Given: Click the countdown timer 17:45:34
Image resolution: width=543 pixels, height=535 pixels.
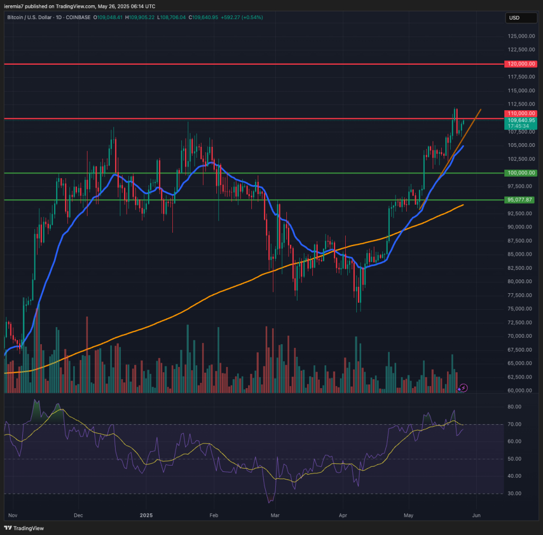Looking at the screenshot, I should click(x=519, y=126).
